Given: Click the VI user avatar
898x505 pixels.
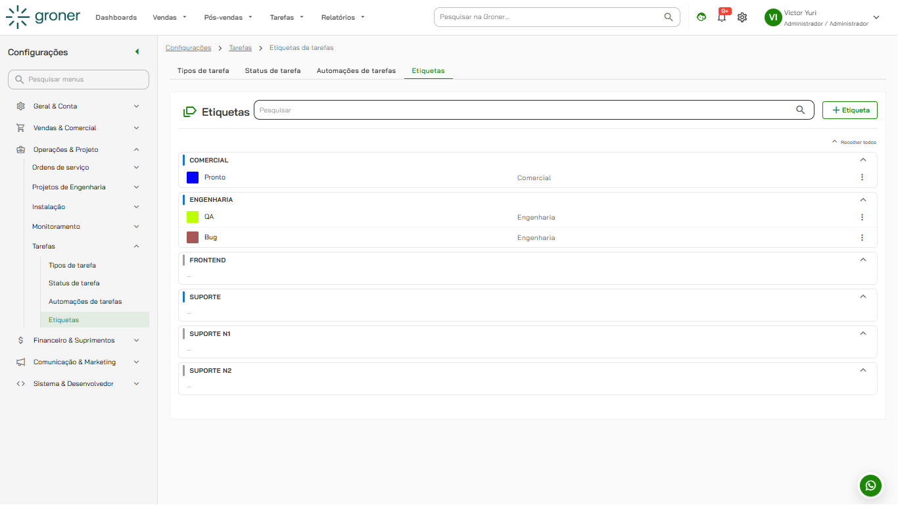Looking at the screenshot, I should click(x=773, y=17).
